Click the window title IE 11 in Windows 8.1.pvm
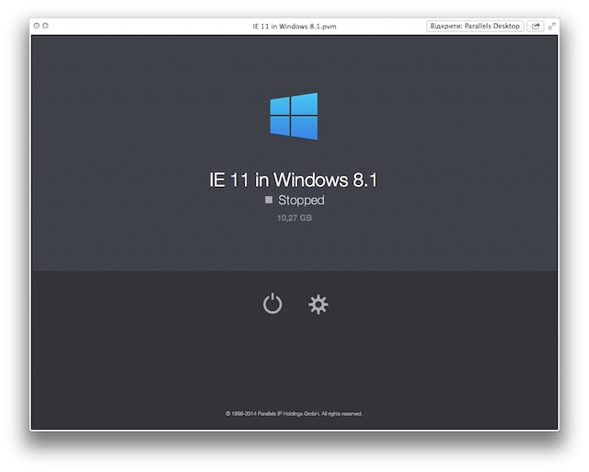Image resolution: width=589 pixels, height=472 pixels. click(294, 27)
